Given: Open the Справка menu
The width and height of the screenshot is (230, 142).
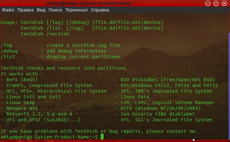Looking at the screenshot, I should pyautogui.click(x=100, y=10).
